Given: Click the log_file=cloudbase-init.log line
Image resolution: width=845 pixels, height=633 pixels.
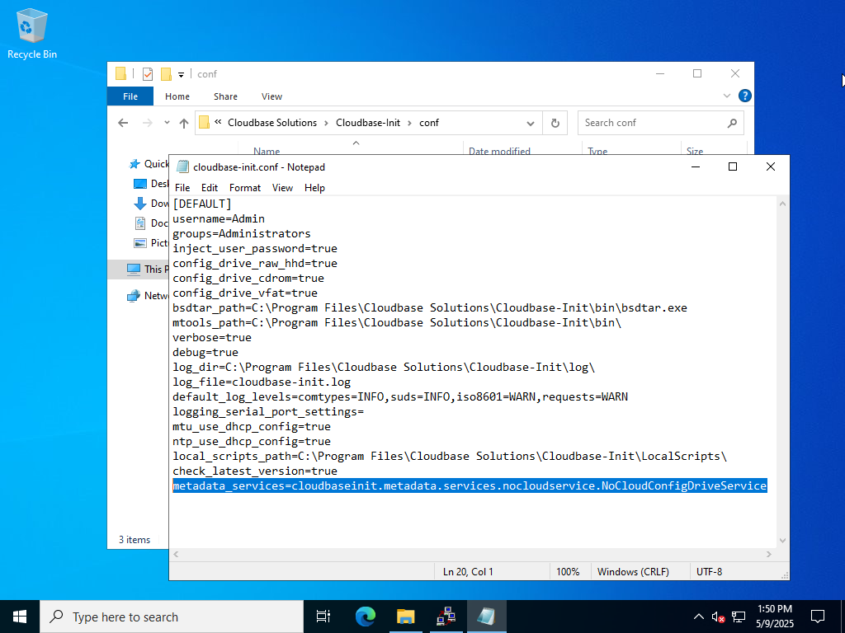Looking at the screenshot, I should pyautogui.click(x=262, y=382).
